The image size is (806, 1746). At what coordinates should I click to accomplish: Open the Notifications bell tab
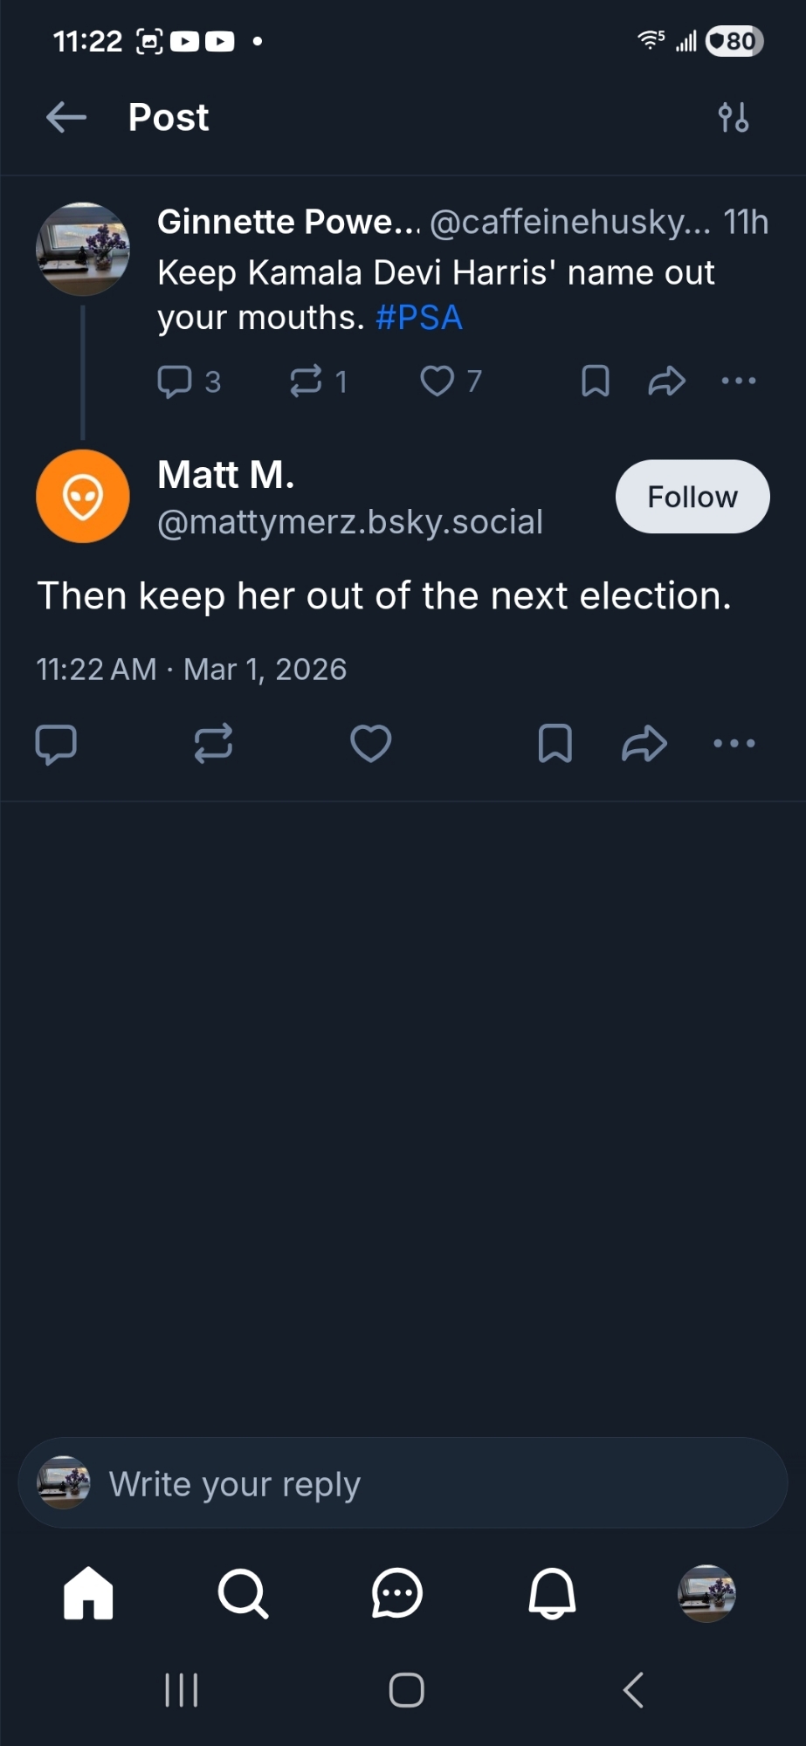coord(552,1593)
